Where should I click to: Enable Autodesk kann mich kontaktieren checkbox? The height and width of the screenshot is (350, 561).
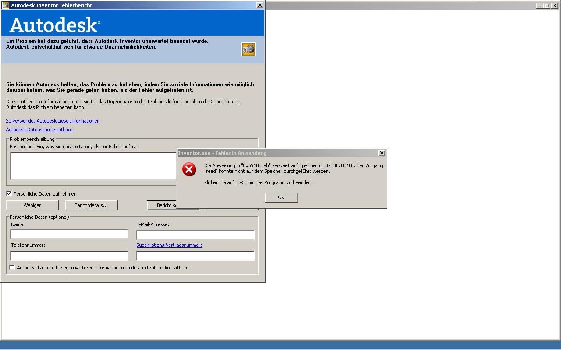coord(12,267)
